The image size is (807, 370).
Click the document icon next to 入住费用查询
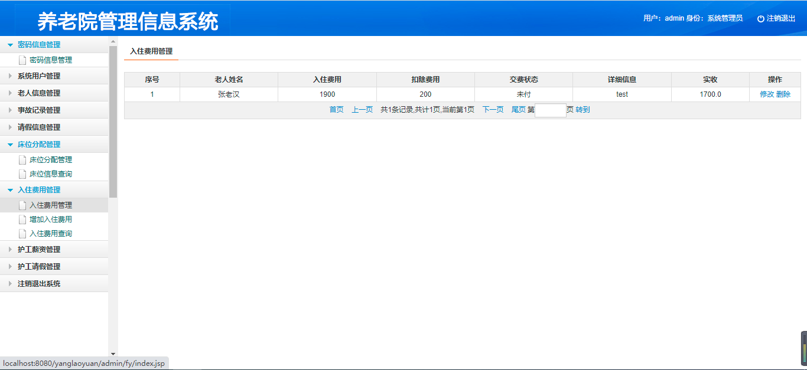coord(22,234)
